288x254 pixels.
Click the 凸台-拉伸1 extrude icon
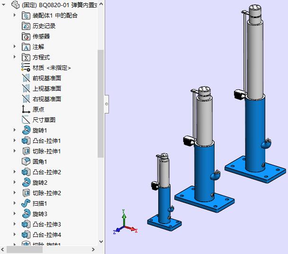pyautogui.click(x=26, y=141)
